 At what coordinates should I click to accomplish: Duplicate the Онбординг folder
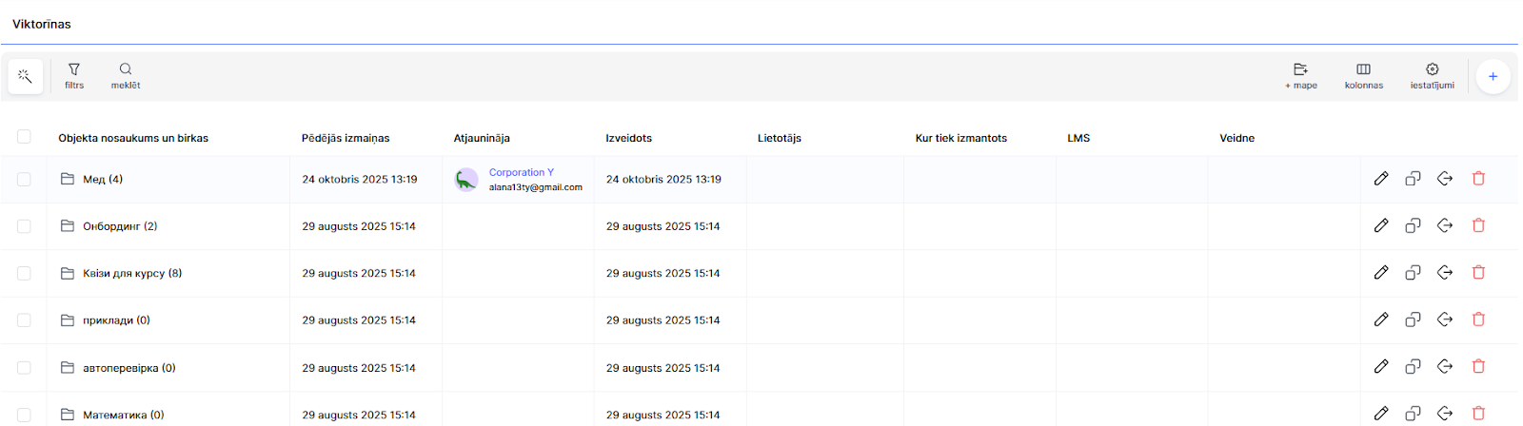pyautogui.click(x=1413, y=225)
